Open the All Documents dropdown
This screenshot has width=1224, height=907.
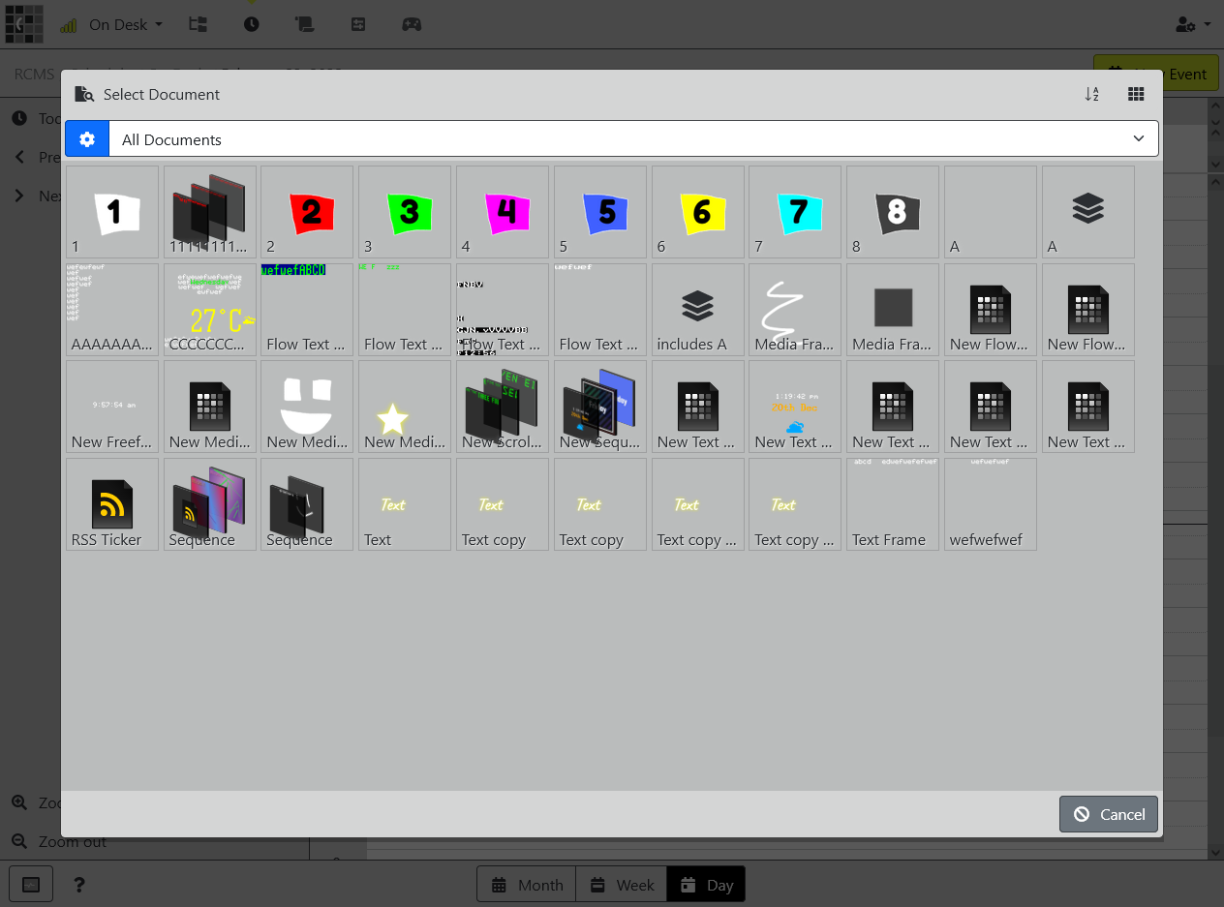633,139
